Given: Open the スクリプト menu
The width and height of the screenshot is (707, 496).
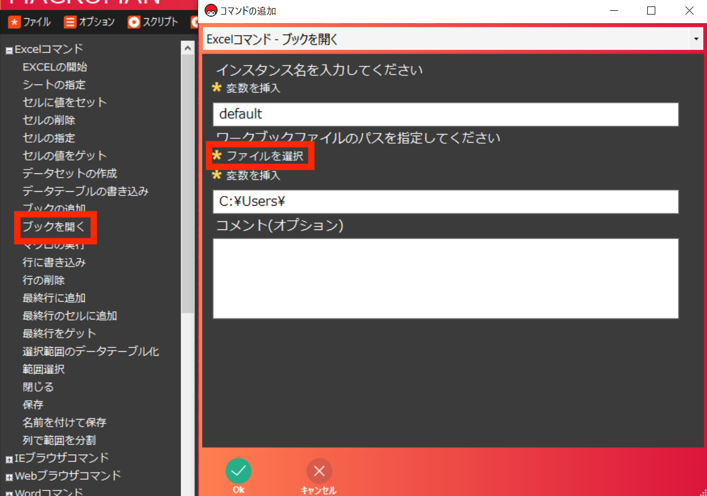Looking at the screenshot, I should click(x=153, y=22).
